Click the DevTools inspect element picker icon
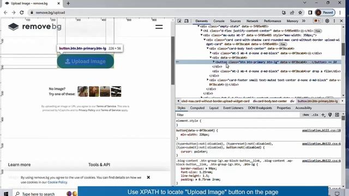Viewport: 349px width, 196px height. click(179, 21)
